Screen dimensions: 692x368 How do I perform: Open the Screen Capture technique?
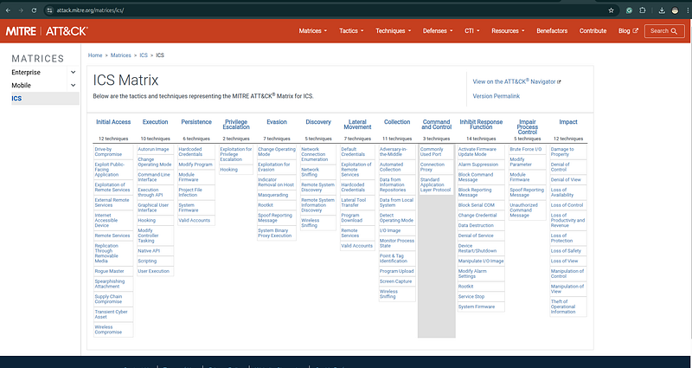pyautogui.click(x=395, y=281)
